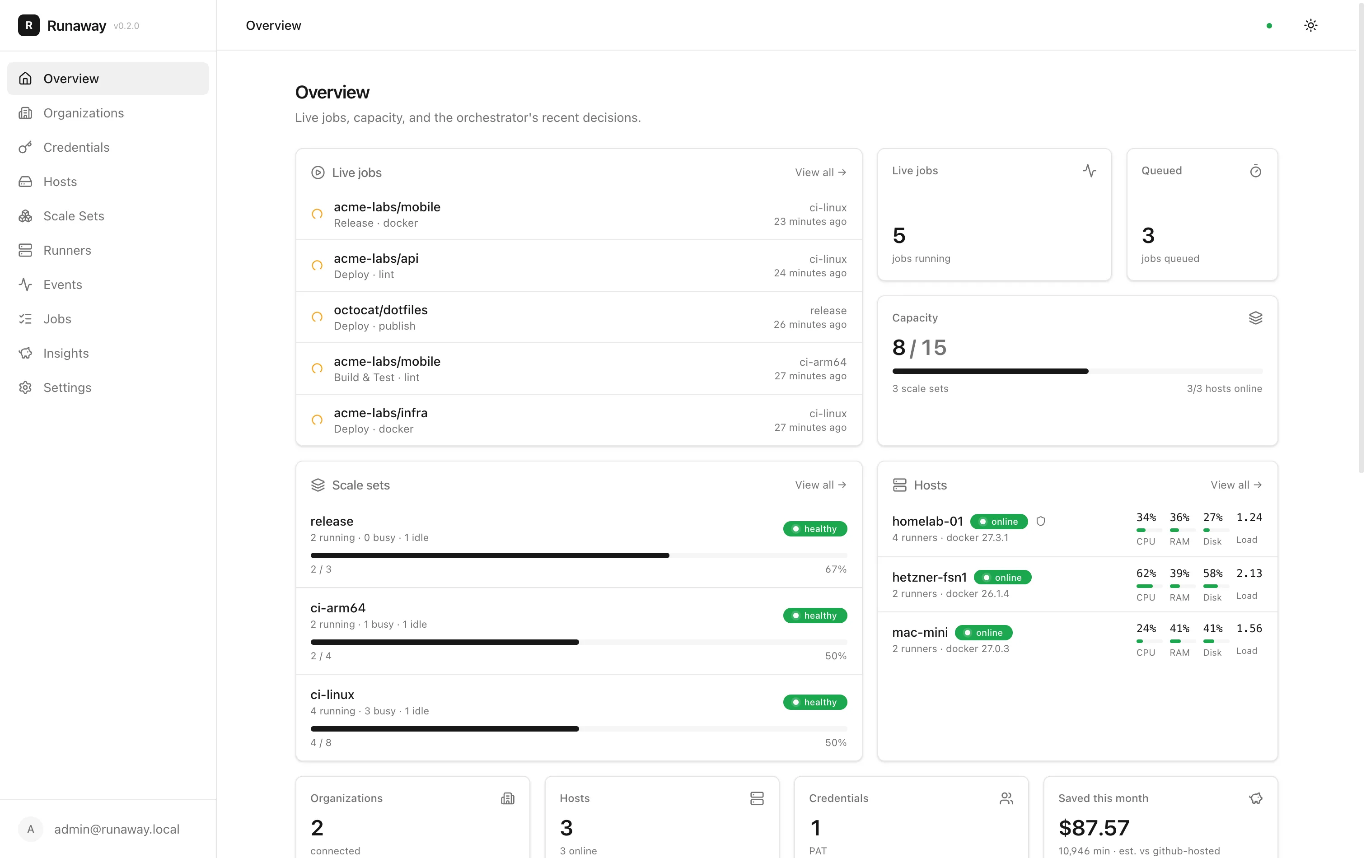Click the Settings gear icon in sidebar
The image size is (1366, 858).
point(25,387)
